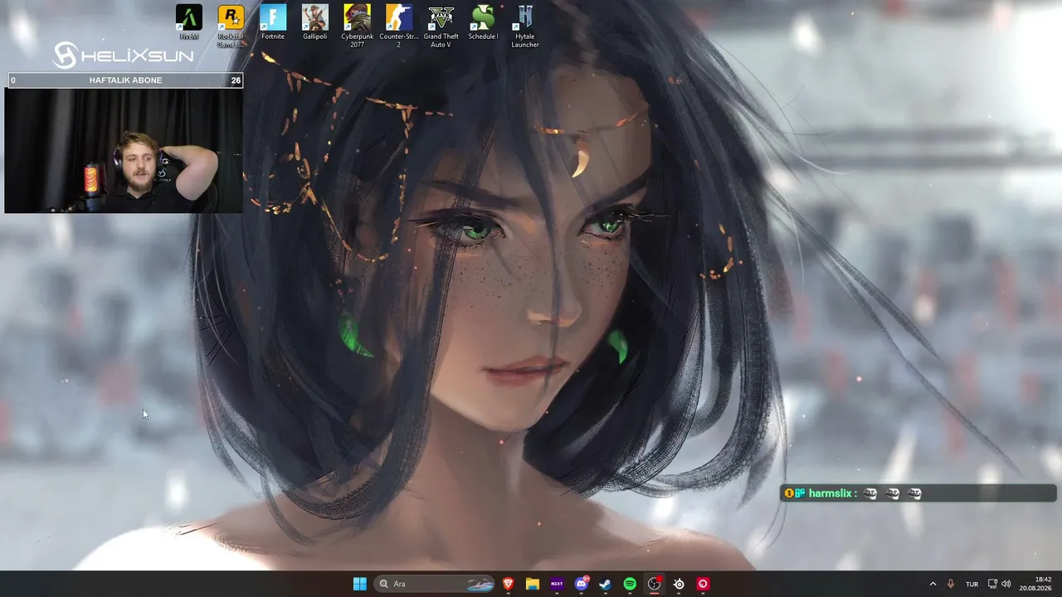Select the Fortnite desktop icon
1062x597 pixels.
coord(273,23)
